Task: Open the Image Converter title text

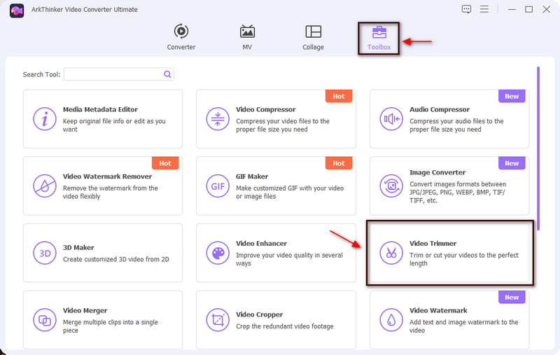Action: click(437, 172)
